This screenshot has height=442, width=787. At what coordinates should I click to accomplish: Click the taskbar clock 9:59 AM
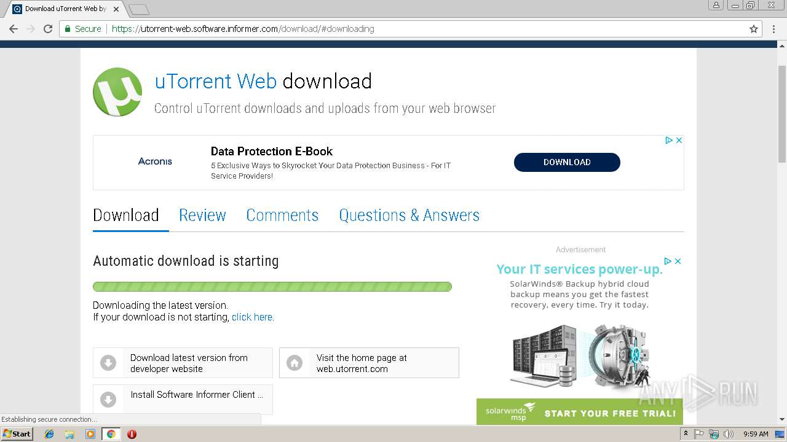click(756, 434)
